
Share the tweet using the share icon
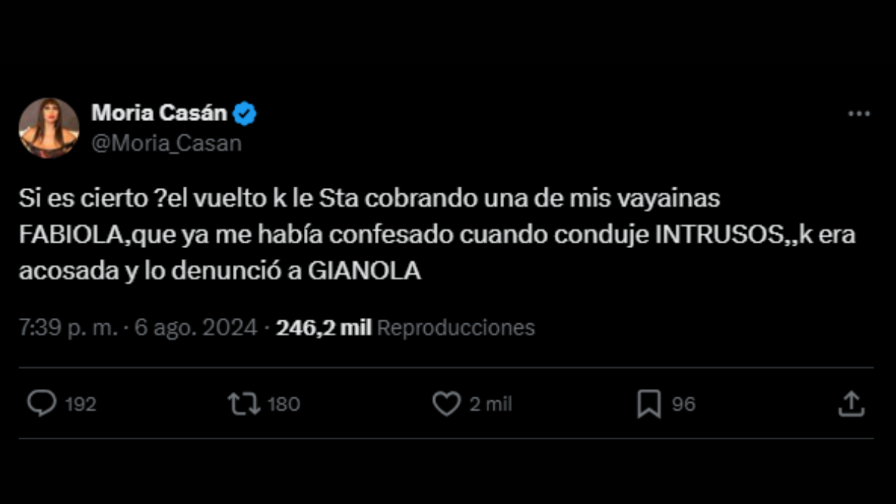851,404
